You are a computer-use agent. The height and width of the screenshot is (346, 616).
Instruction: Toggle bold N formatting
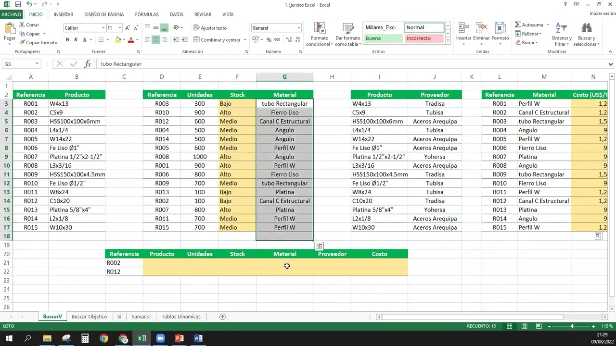67,40
